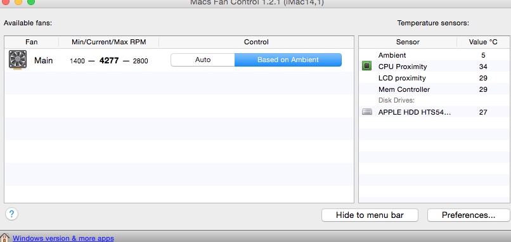
Task: Select the Mem Controller sensor row
Action: 435,89
